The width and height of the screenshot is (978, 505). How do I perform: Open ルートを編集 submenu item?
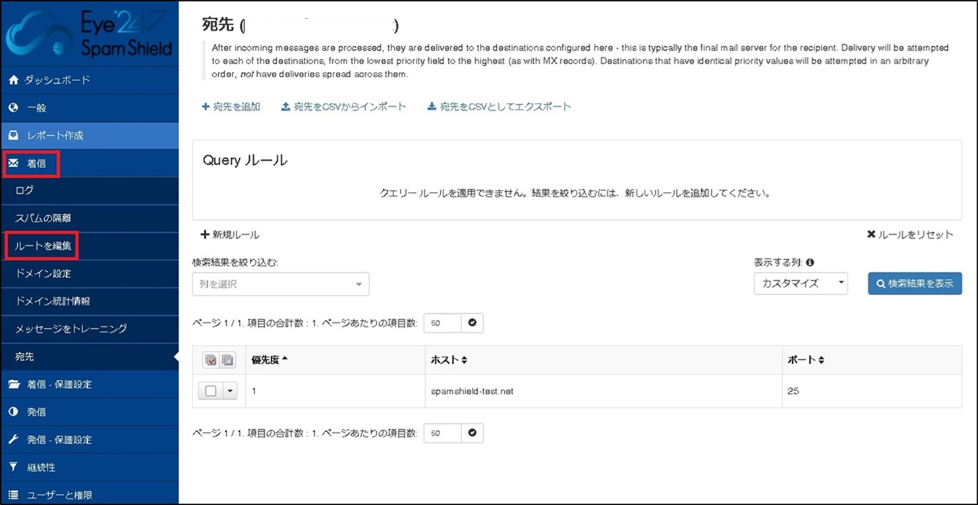(x=89, y=246)
